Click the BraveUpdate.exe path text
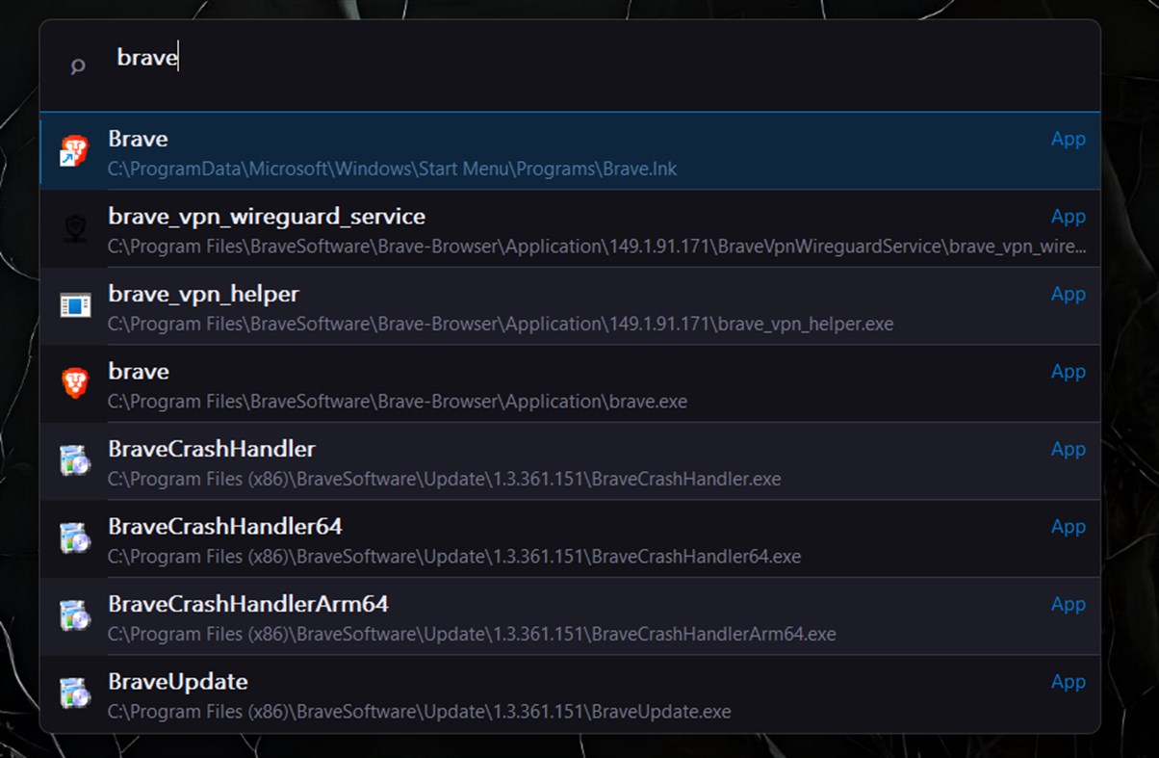Image resolution: width=1159 pixels, height=758 pixels. pyautogui.click(x=419, y=712)
